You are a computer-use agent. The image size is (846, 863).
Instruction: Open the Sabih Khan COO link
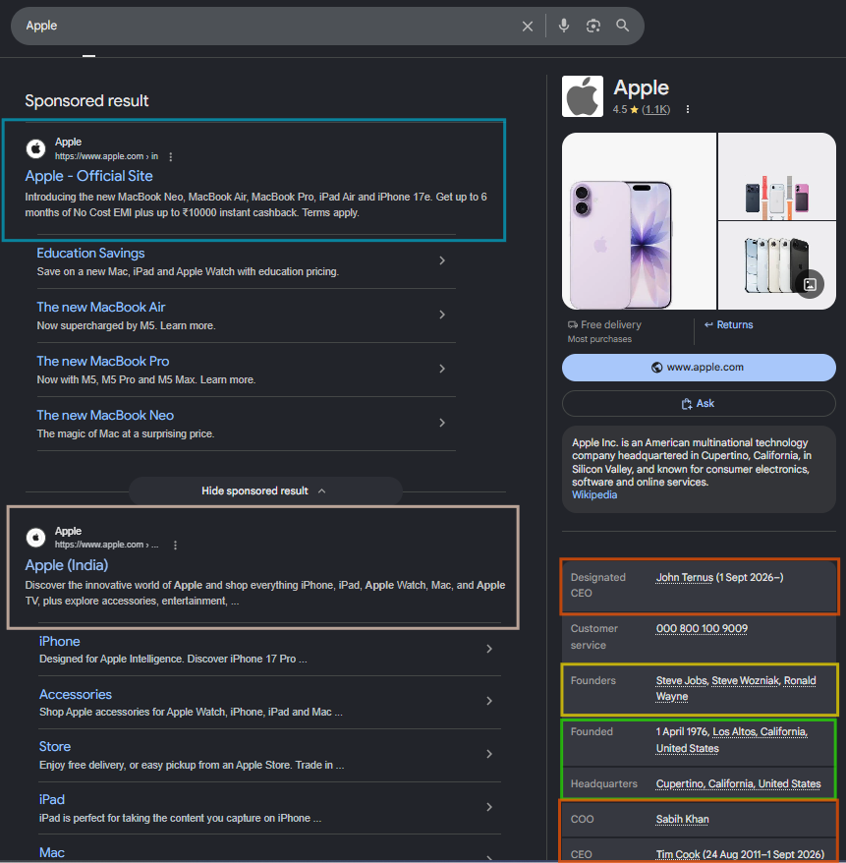pyautogui.click(x=682, y=820)
